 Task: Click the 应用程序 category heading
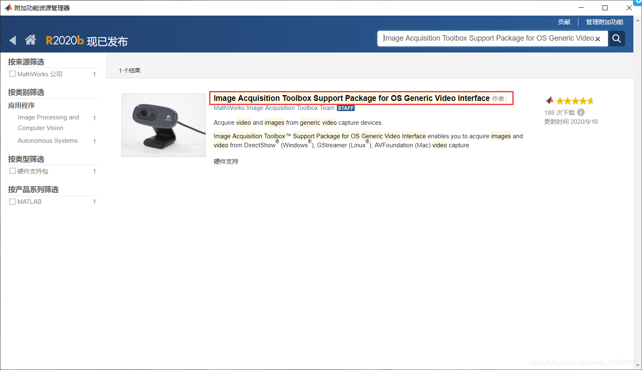pyautogui.click(x=21, y=105)
